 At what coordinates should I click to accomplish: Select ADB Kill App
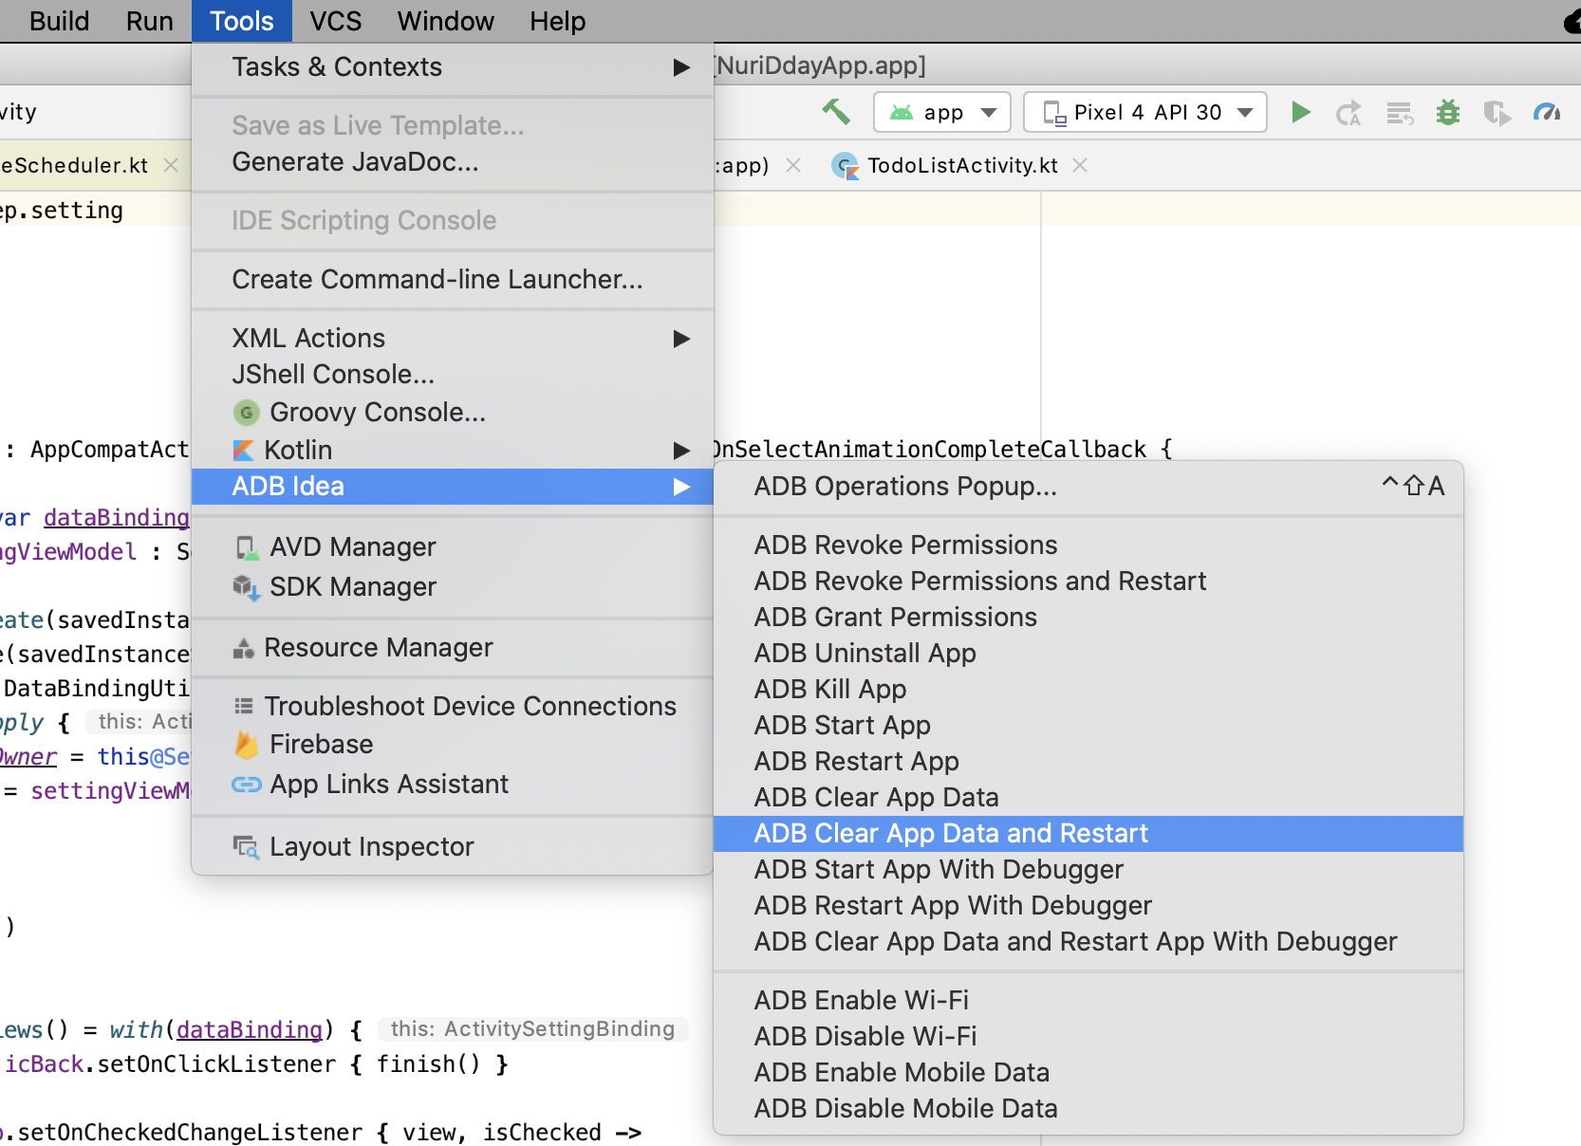click(1088, 690)
